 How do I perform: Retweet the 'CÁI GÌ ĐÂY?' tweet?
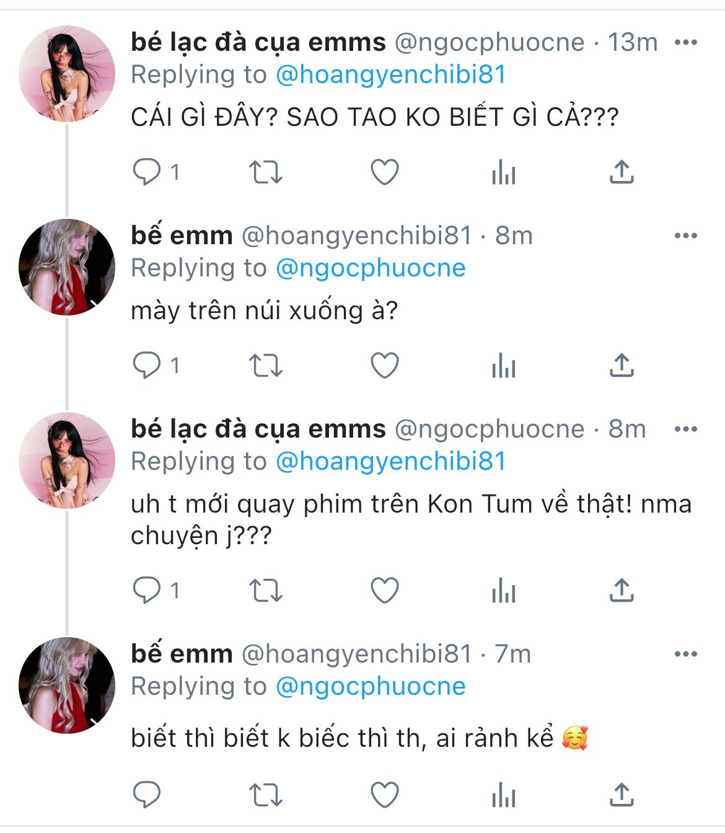(265, 172)
